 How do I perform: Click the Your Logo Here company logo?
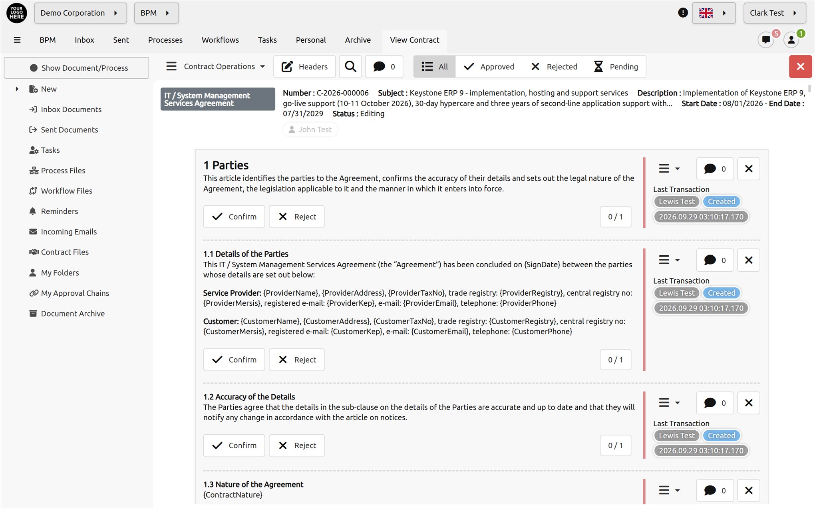click(x=17, y=13)
